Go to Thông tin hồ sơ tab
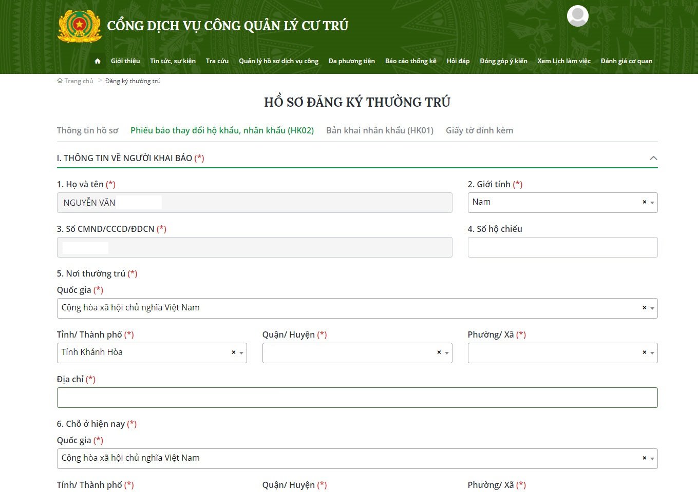The image size is (698, 492). click(87, 130)
